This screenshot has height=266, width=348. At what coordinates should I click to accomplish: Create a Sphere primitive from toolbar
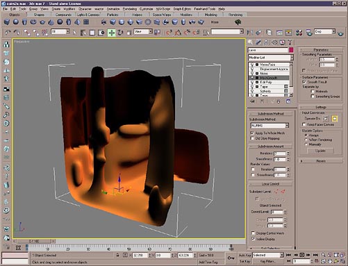16,22
